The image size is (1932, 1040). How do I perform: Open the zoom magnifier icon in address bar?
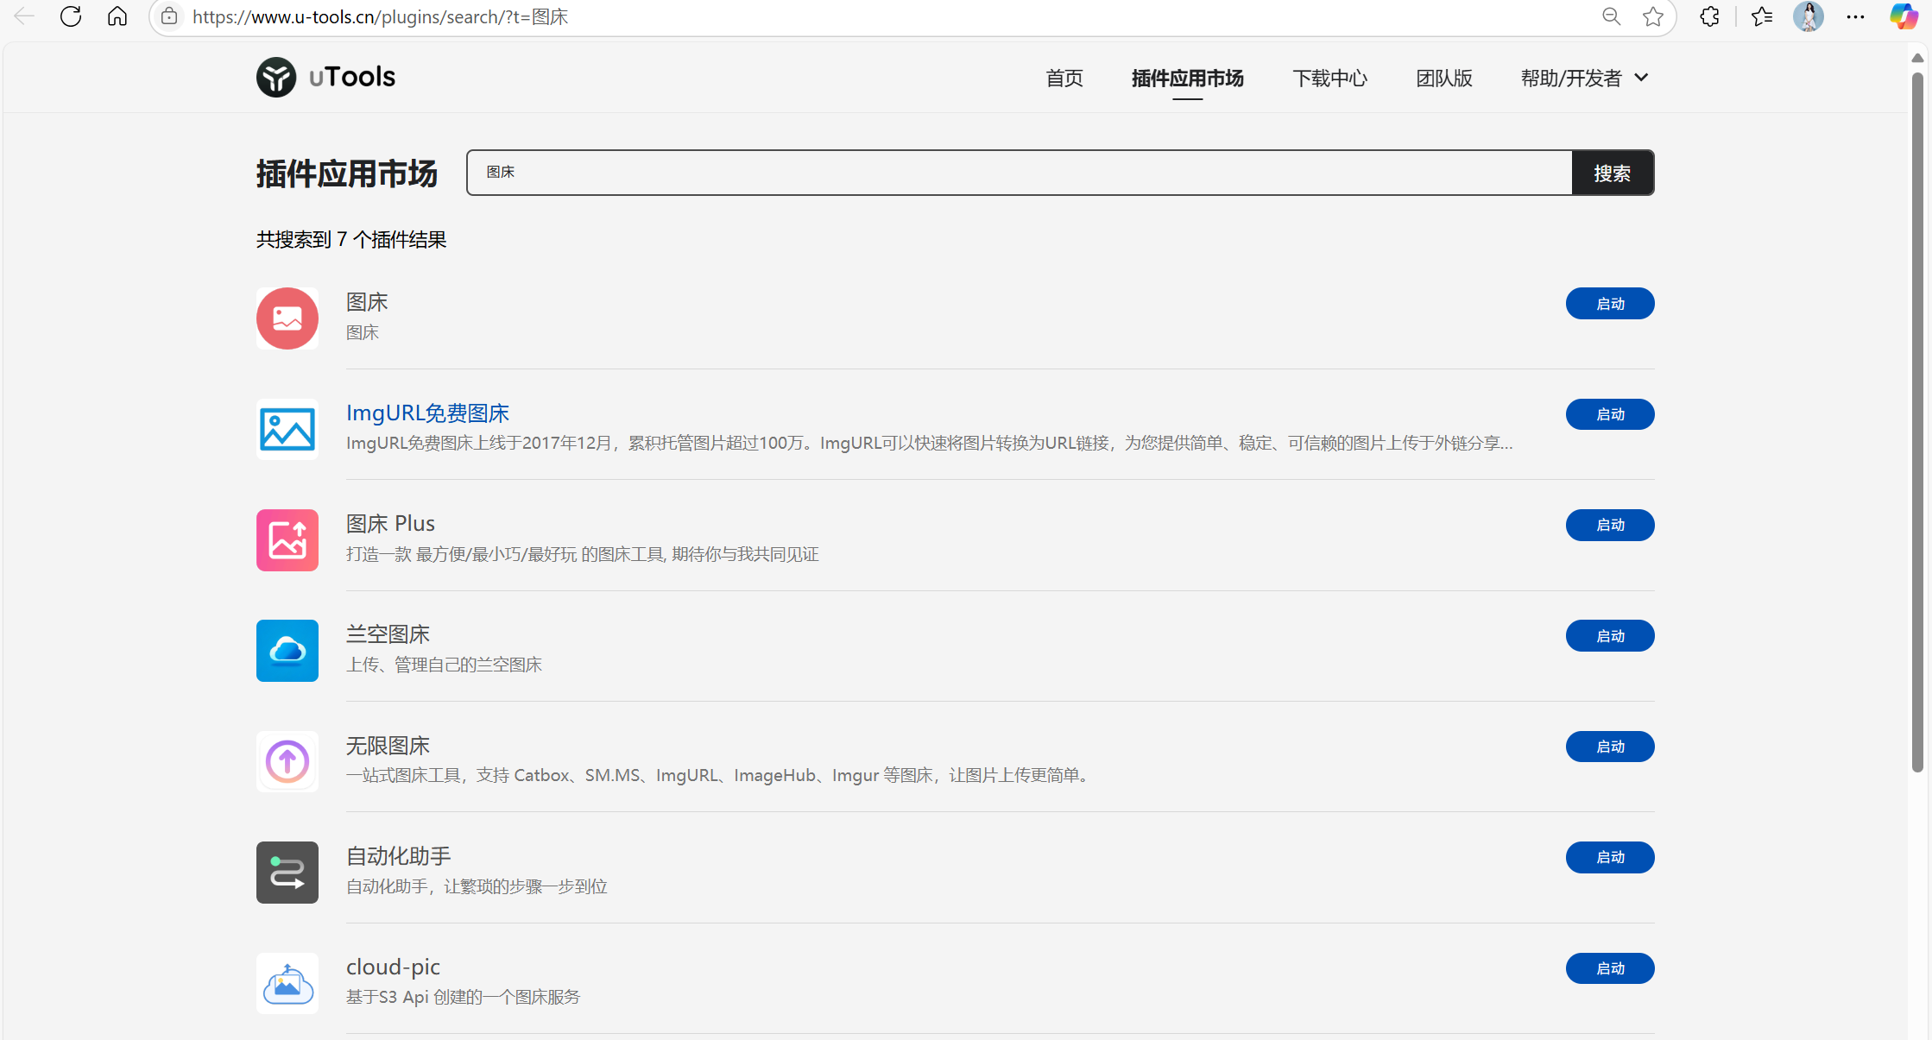1611,16
